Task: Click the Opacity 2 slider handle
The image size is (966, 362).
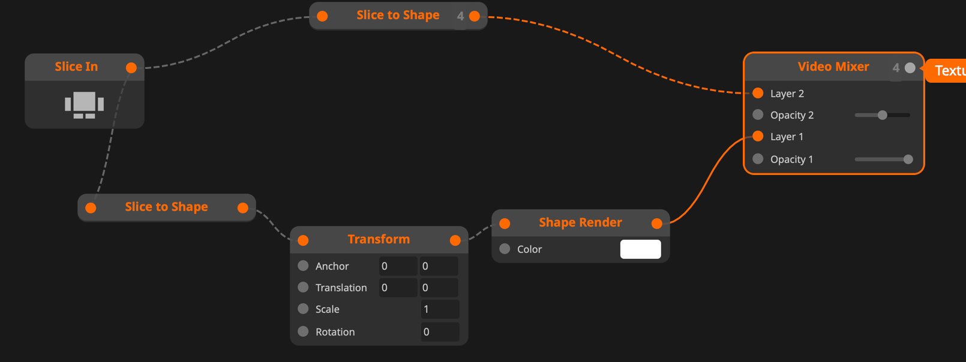Action: pyautogui.click(x=882, y=115)
